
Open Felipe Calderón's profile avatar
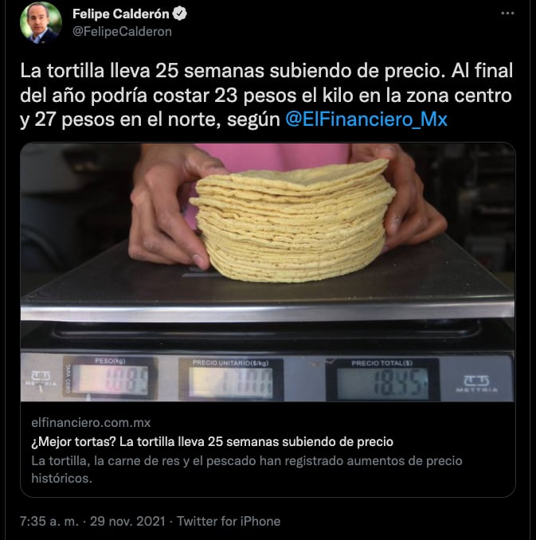click(x=41, y=23)
